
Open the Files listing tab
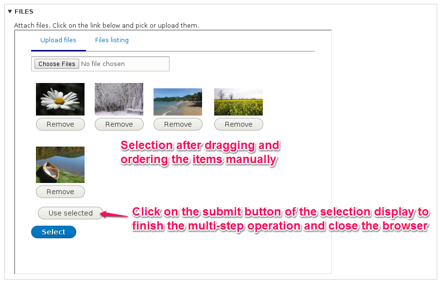pyautogui.click(x=112, y=40)
